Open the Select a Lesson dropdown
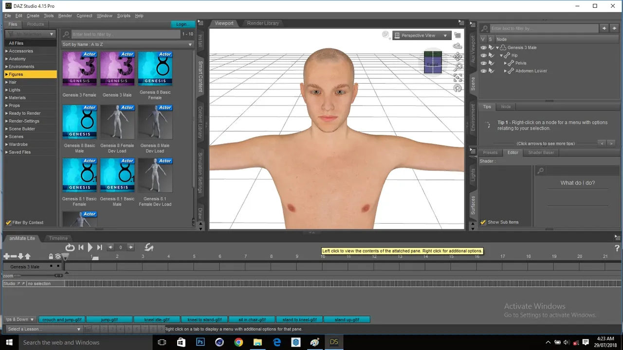The image size is (623, 350). (45, 329)
